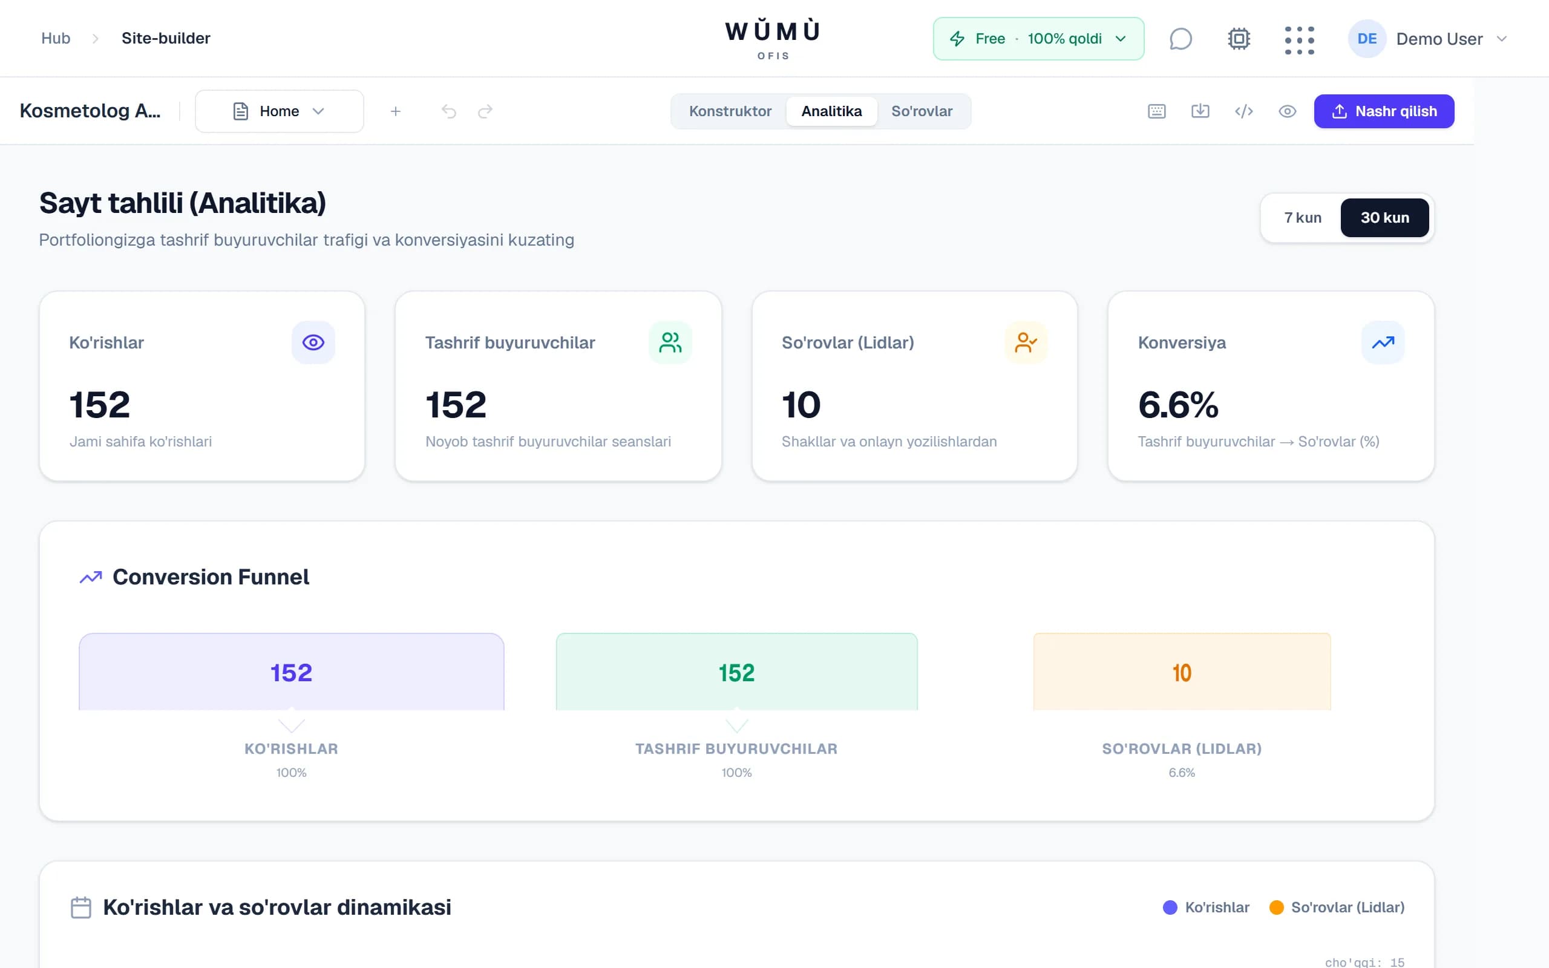Go to Hub breadcrumb
Image resolution: width=1549 pixels, height=968 pixels.
pos(56,38)
